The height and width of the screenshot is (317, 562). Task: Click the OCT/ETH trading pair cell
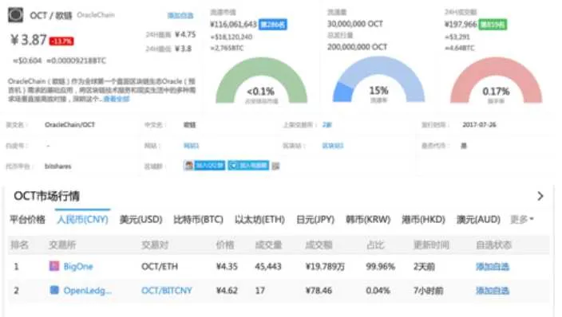coord(160,266)
